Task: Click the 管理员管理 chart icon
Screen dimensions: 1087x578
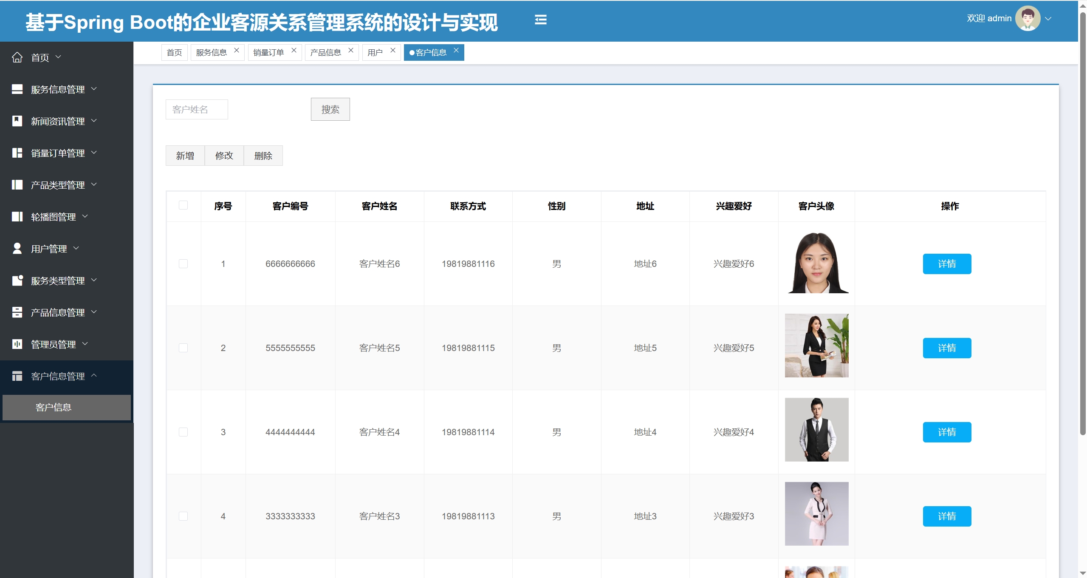Action: point(17,344)
